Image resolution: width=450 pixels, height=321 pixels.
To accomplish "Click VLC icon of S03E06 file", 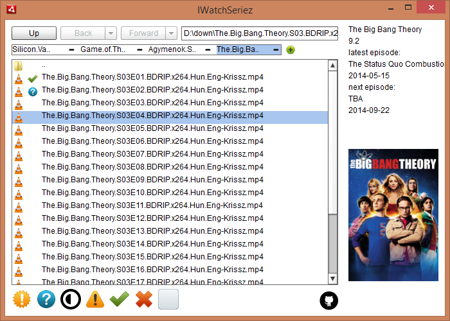I will (19, 143).
